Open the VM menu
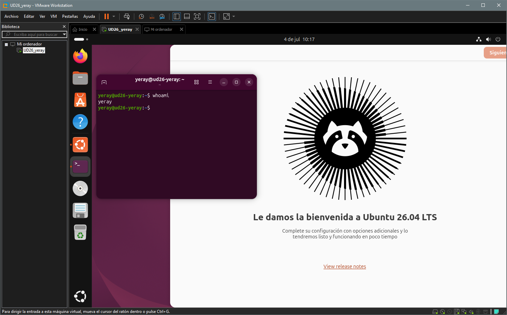507x315 pixels. click(54, 16)
